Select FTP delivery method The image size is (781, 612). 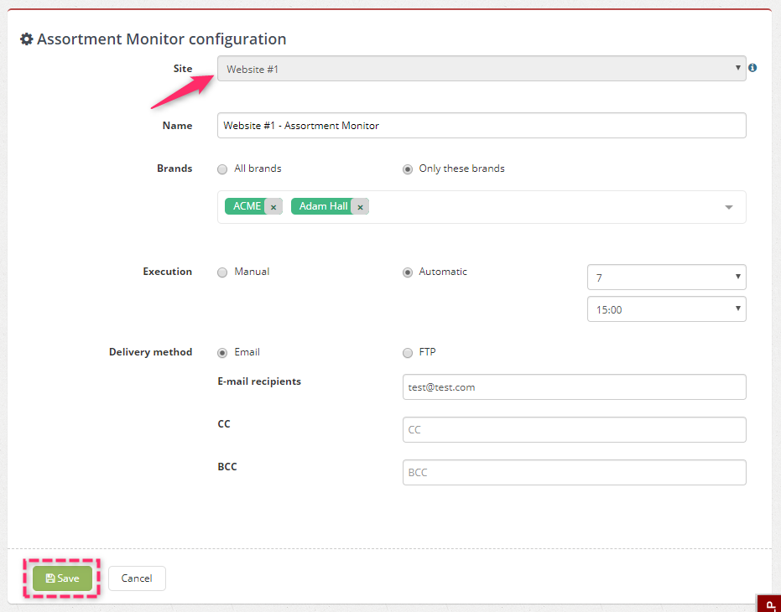[x=408, y=353]
